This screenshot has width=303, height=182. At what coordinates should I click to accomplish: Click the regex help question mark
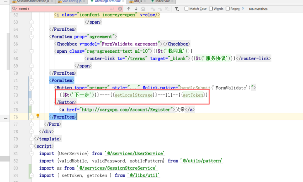pyautogui.click(x=243, y=9)
